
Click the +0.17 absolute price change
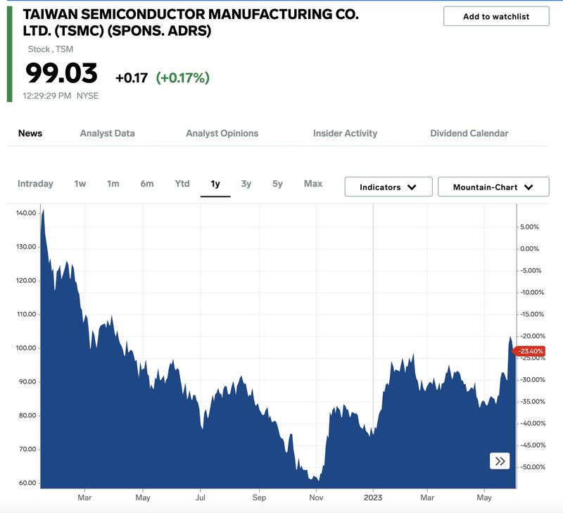[x=132, y=77]
